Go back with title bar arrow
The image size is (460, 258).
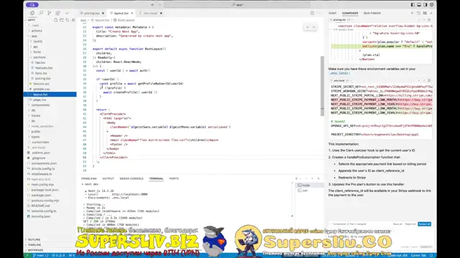coord(152,5)
